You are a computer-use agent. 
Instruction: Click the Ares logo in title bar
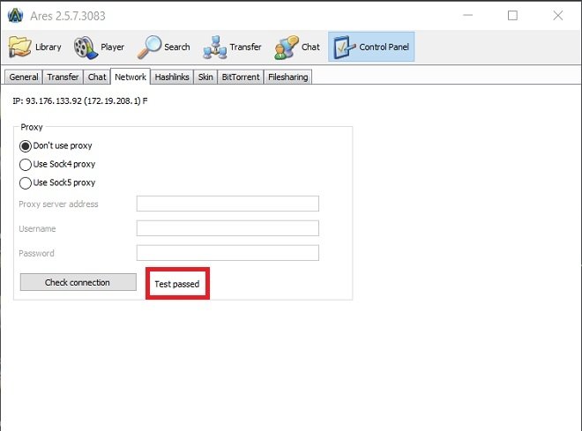click(x=15, y=16)
